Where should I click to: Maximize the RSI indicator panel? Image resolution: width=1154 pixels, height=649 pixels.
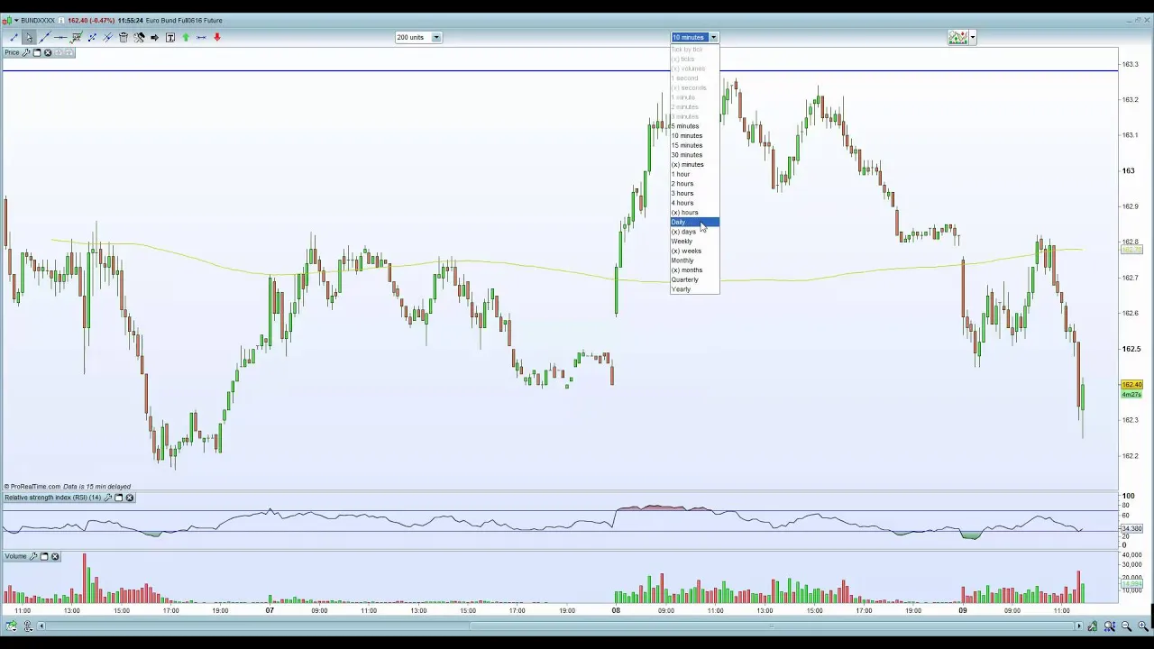pyautogui.click(x=118, y=498)
